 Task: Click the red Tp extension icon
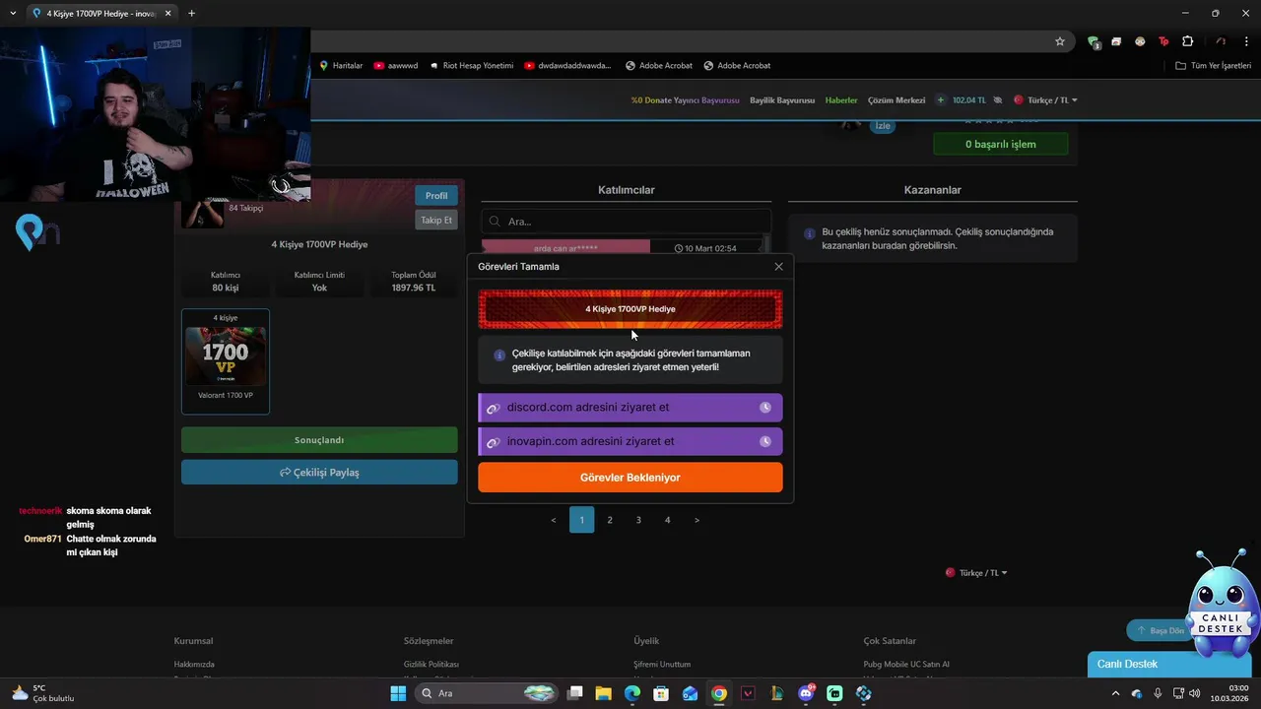point(1163,41)
